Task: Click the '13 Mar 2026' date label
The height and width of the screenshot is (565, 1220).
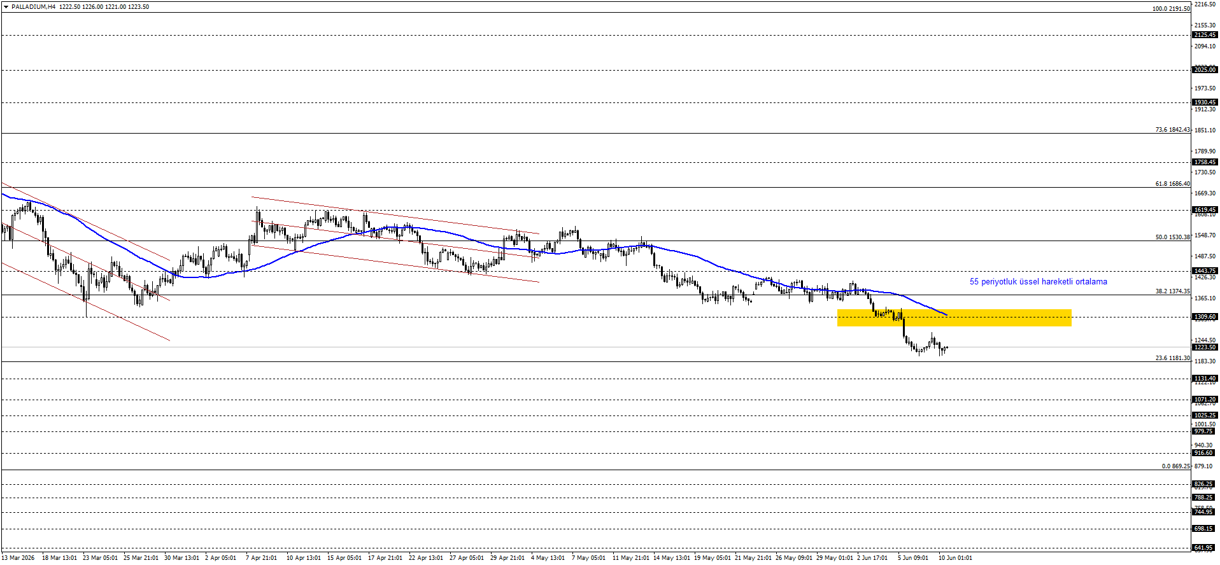Action: pos(18,558)
